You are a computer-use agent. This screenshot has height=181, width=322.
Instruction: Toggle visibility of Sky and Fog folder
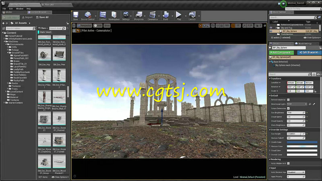pyautogui.click(x=271, y=28)
